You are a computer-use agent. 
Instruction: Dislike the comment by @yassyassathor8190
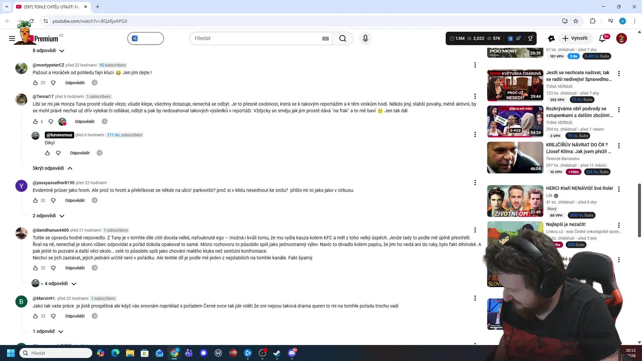tap(53, 201)
